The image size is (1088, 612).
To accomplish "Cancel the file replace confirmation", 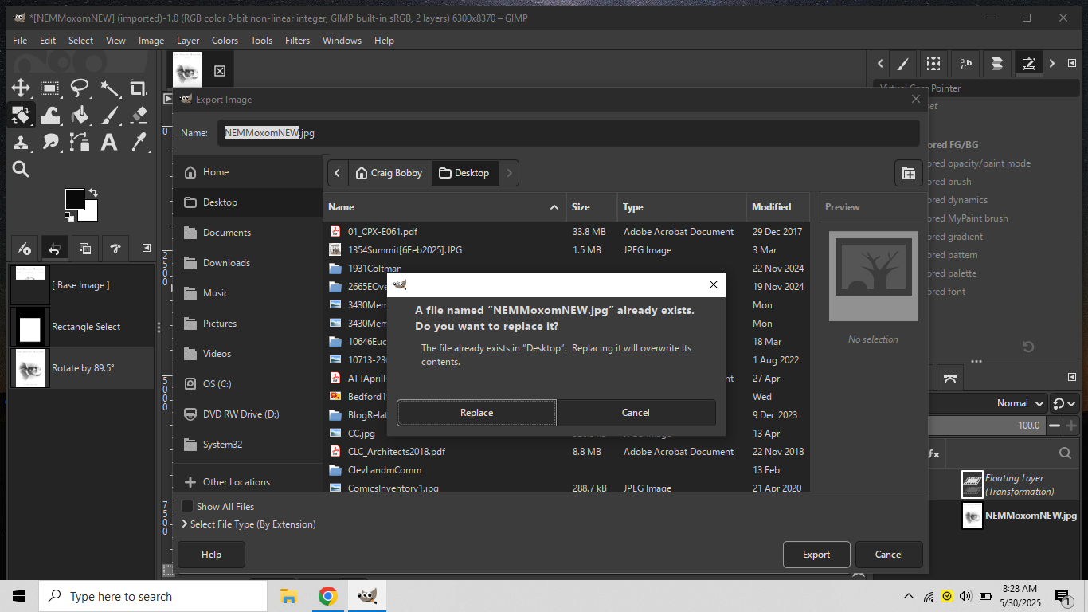I will tap(636, 413).
